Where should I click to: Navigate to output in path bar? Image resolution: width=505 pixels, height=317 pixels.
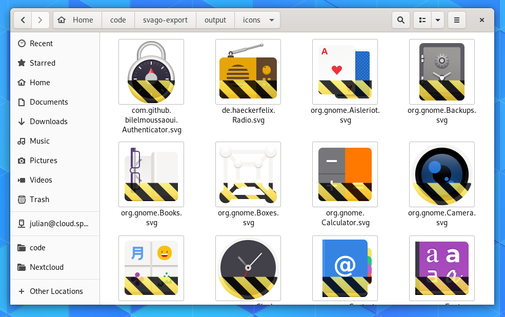point(215,20)
